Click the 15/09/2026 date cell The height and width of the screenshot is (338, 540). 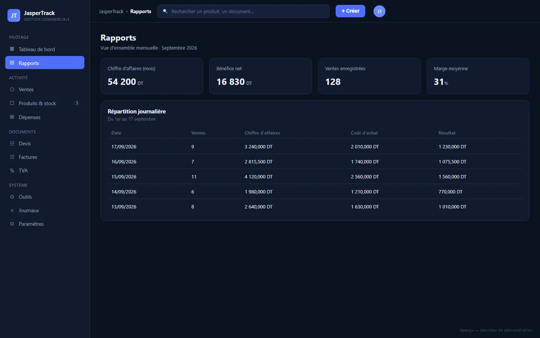click(124, 177)
